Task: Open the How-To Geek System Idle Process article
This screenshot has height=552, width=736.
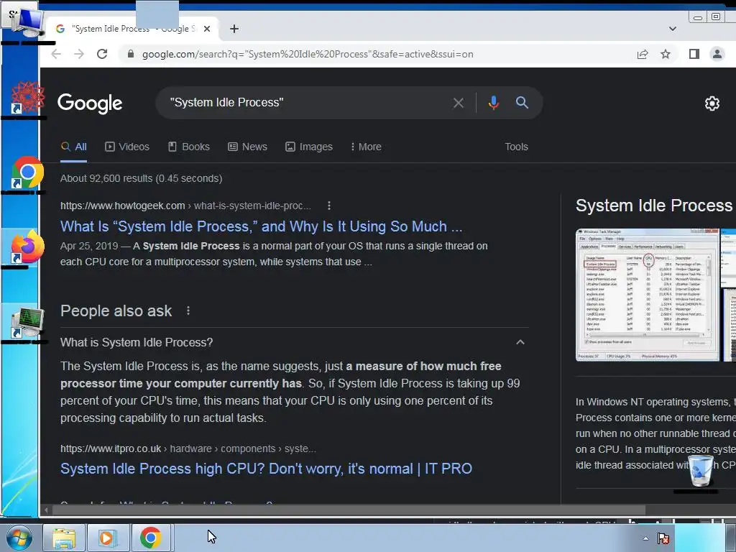Action: (262, 226)
